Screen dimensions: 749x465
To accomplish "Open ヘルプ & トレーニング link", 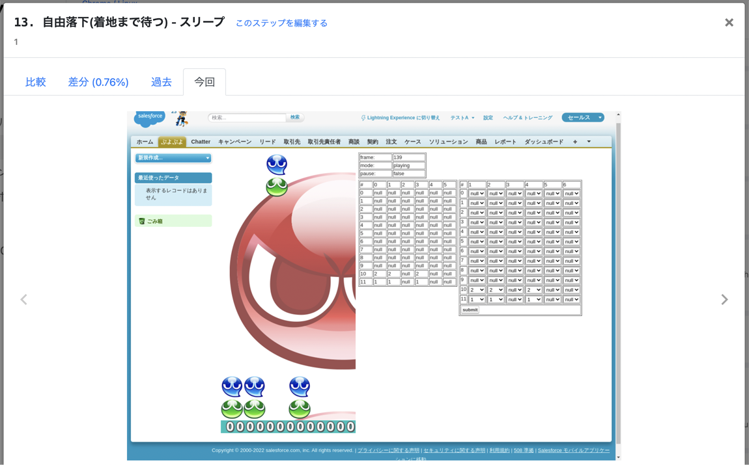I will point(528,118).
